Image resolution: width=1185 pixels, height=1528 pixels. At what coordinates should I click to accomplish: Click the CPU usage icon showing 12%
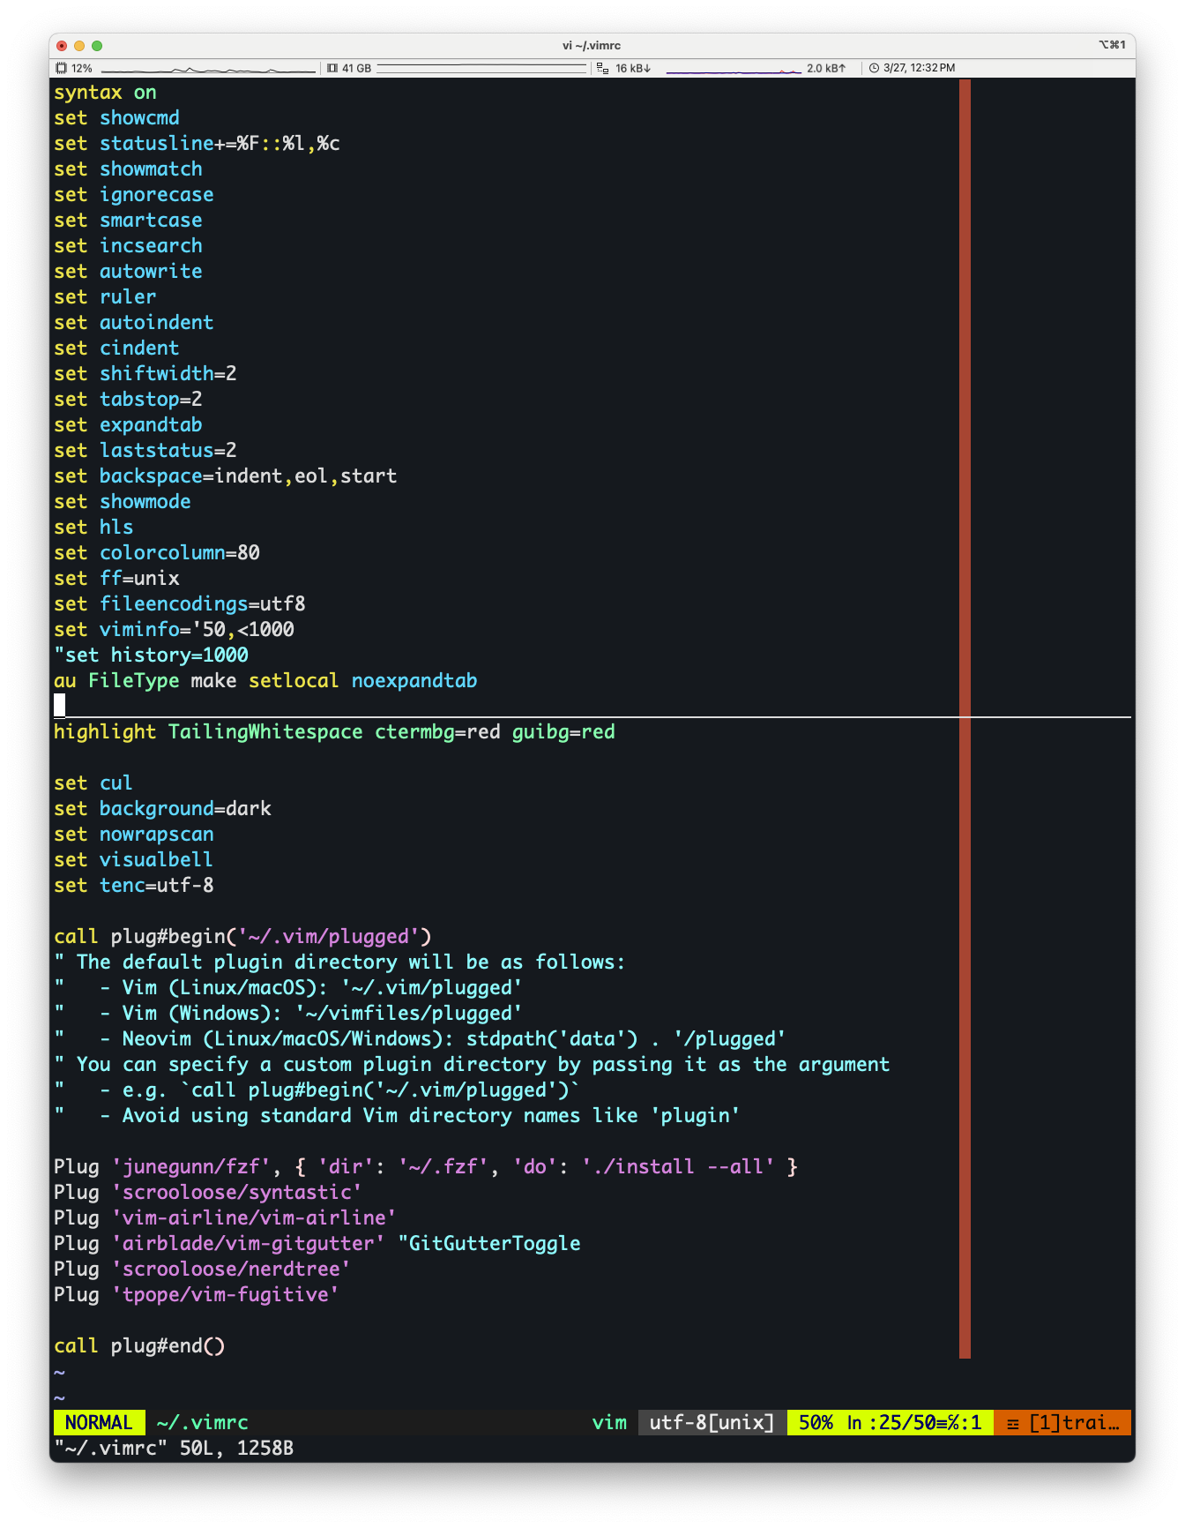[61, 68]
